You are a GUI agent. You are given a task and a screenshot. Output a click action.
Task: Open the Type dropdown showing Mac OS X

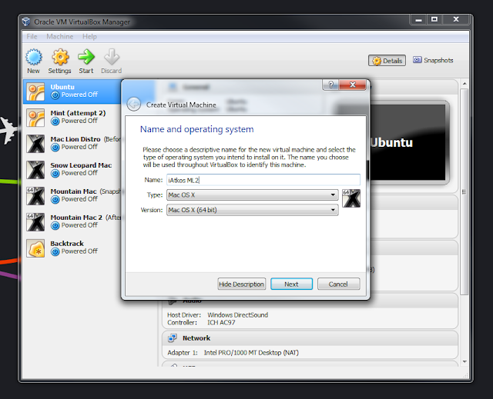[253, 195]
